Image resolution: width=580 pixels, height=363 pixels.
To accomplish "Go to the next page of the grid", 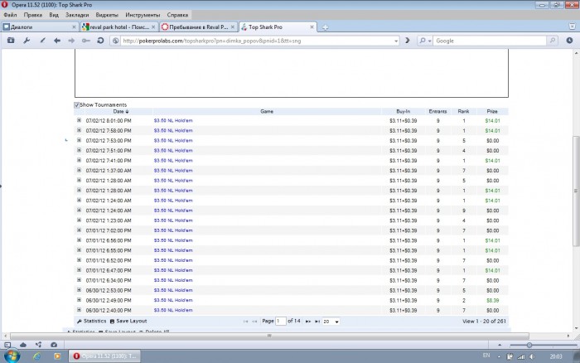I will pos(307,322).
